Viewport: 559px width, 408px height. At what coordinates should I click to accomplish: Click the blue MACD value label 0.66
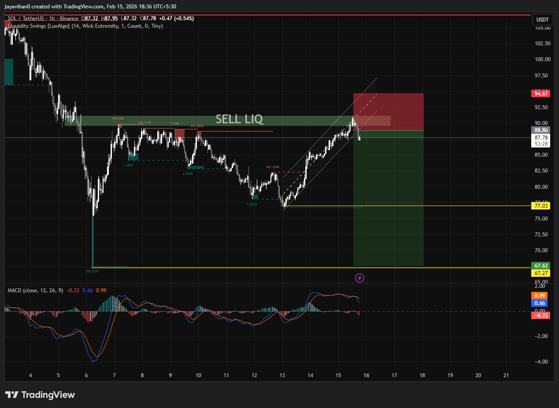[x=541, y=303]
